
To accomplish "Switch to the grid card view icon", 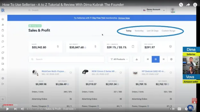I will point(156,59).
